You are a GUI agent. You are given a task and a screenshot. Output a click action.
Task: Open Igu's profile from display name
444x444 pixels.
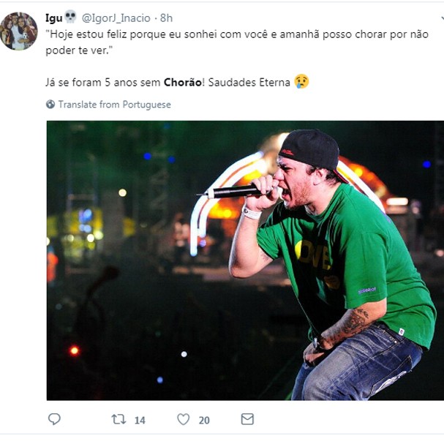point(54,18)
